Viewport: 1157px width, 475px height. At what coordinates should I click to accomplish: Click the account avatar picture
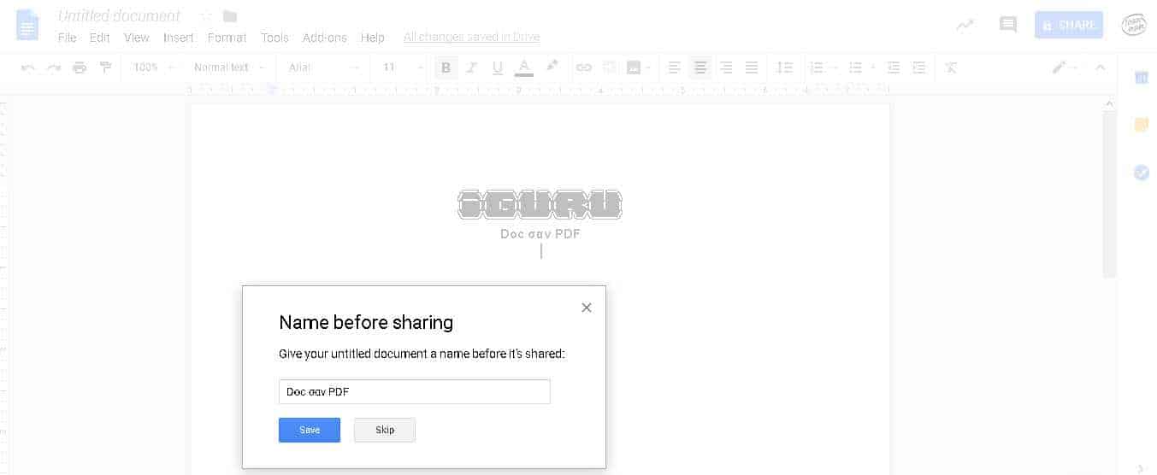coord(1134,25)
